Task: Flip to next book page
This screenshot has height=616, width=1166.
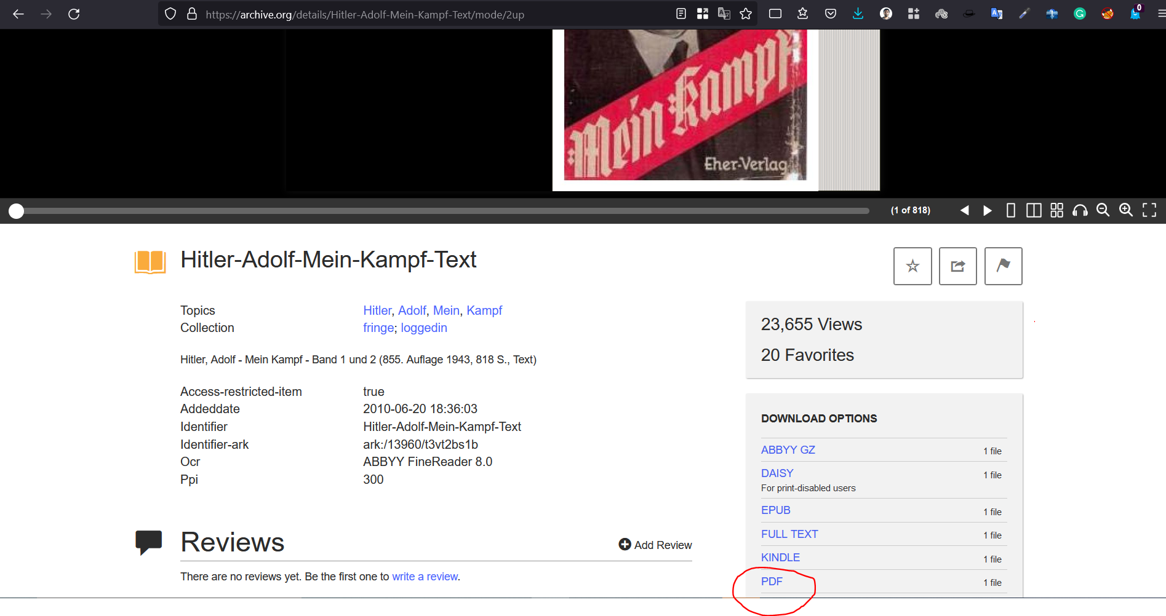Action: point(987,210)
